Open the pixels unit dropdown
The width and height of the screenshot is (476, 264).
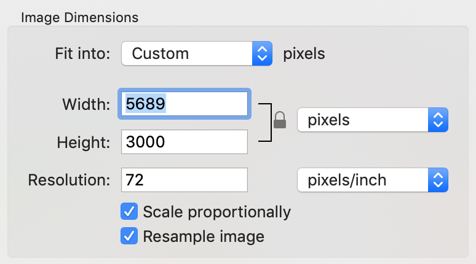coord(373,120)
